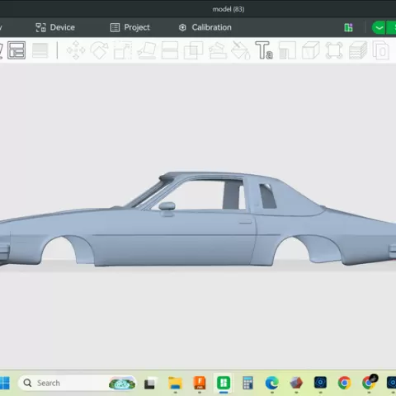
Task: Click the green Bambu Studio taskbar icon
Action: 224,383
